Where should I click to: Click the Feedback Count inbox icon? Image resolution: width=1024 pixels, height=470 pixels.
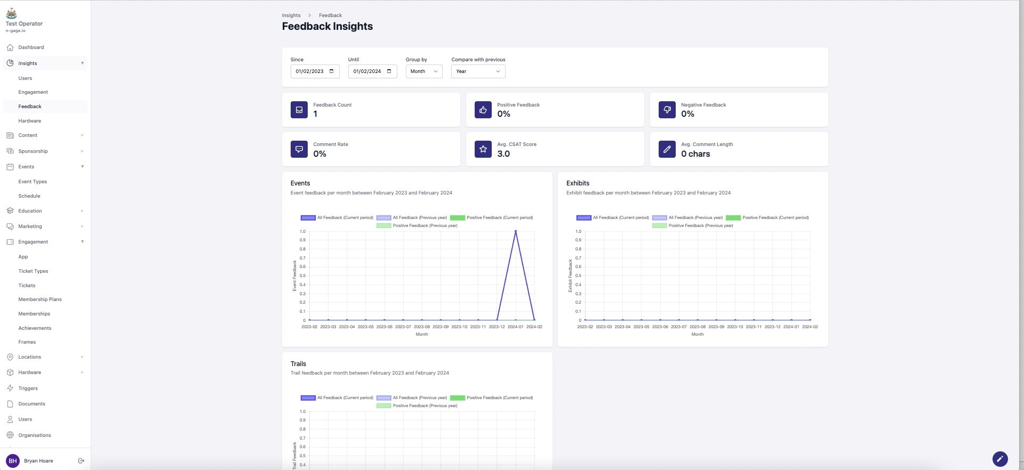click(x=299, y=110)
